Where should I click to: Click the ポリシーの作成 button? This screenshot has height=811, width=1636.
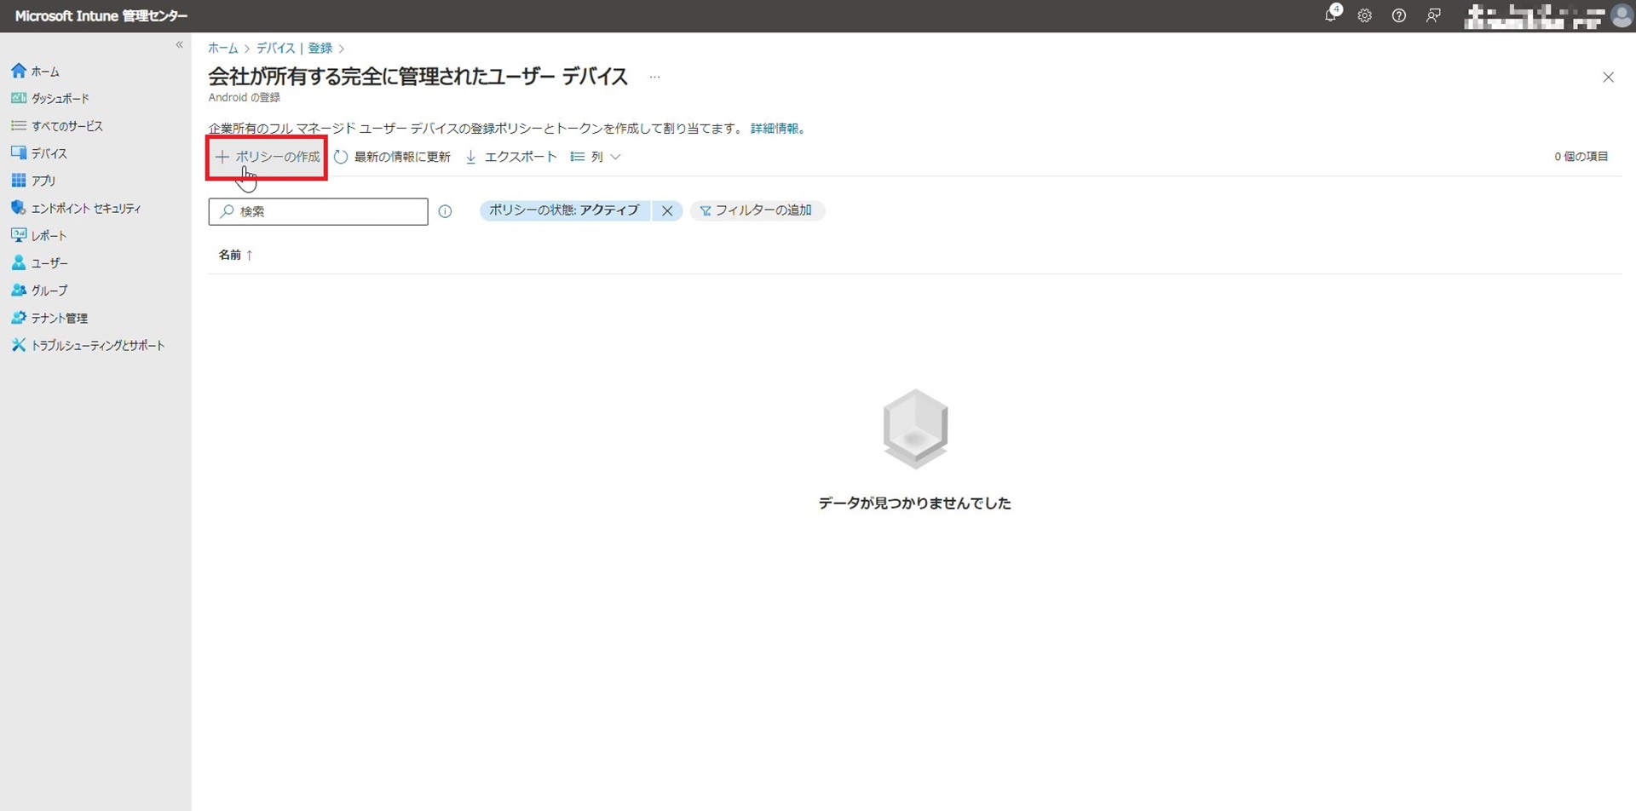[266, 157]
